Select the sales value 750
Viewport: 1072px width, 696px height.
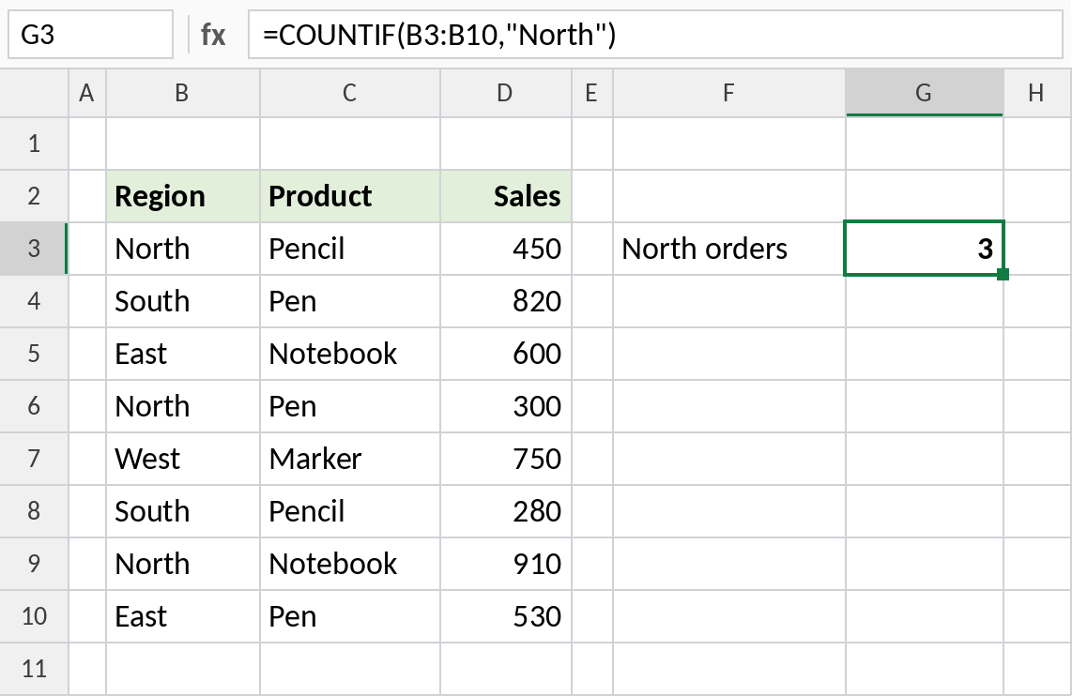click(505, 459)
